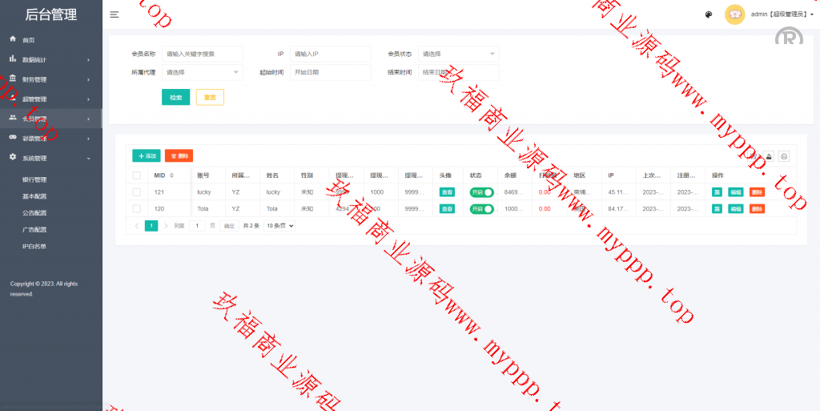820x411 pixels.
Task: Collapse the sidebar with the hamburger icon
Action: [115, 14]
